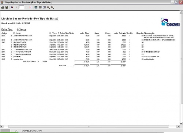The image size is (183, 133).
Task: Go to the first page
Action: (x=12, y=7)
